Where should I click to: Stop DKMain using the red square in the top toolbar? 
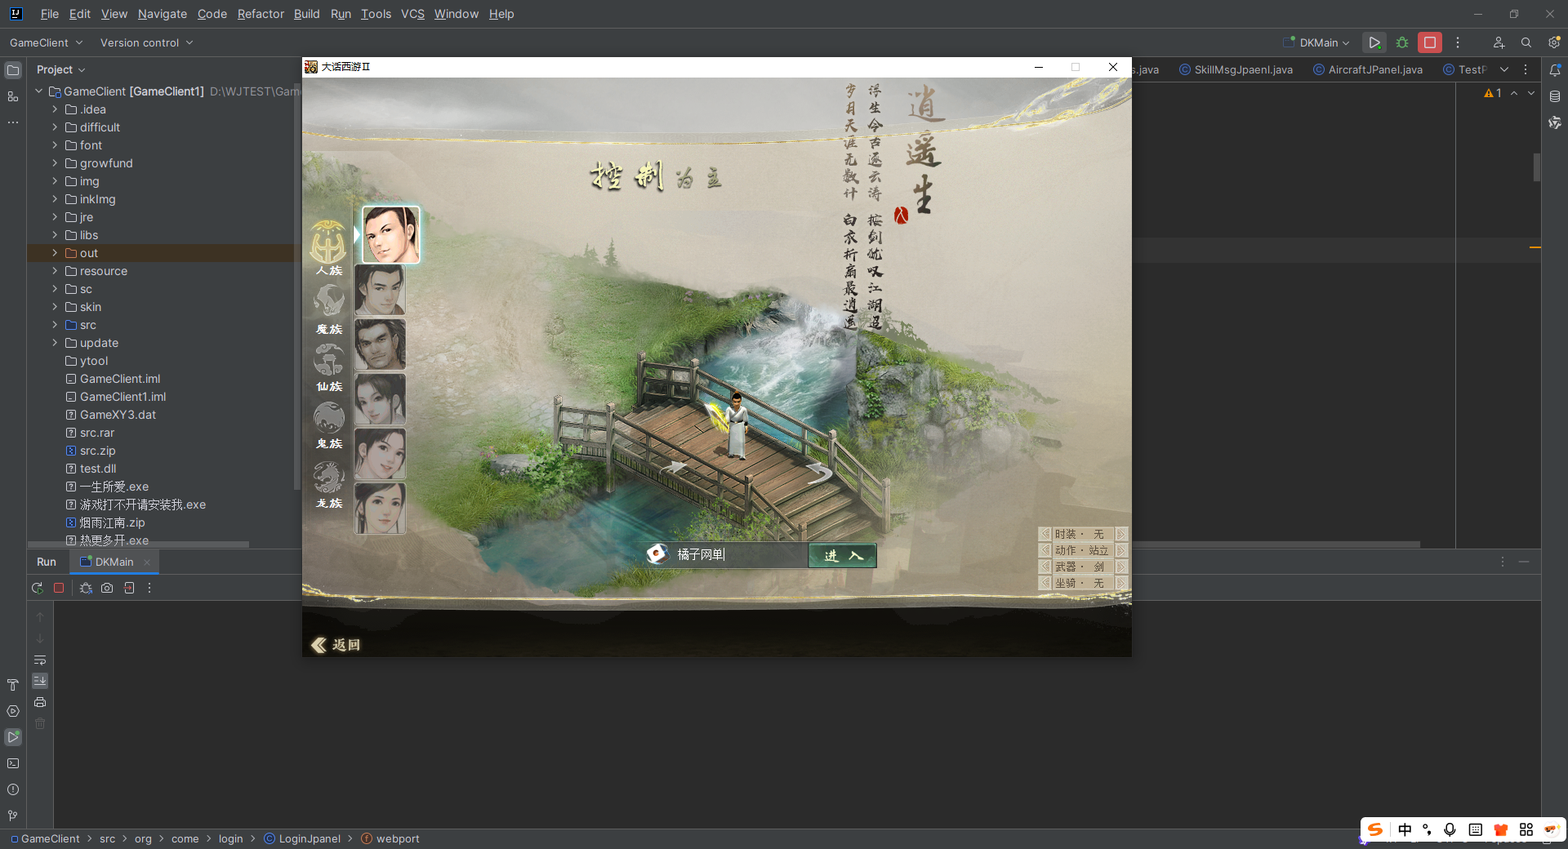(1430, 42)
